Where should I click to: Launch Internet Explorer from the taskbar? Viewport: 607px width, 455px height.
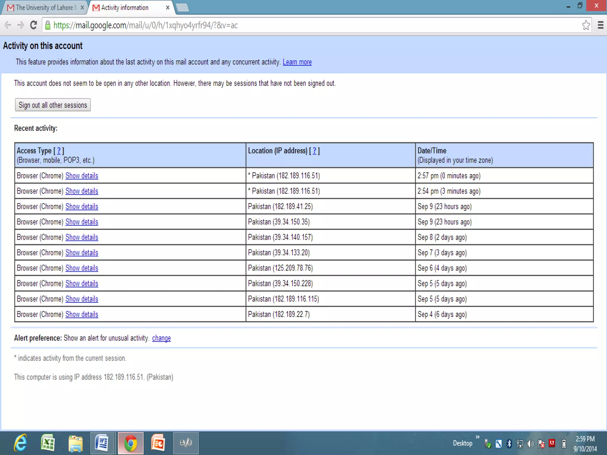[x=21, y=443]
